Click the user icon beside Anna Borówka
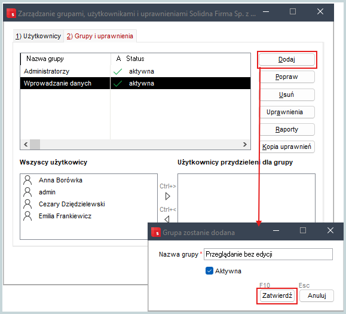The image size is (346, 314). pos(27,180)
